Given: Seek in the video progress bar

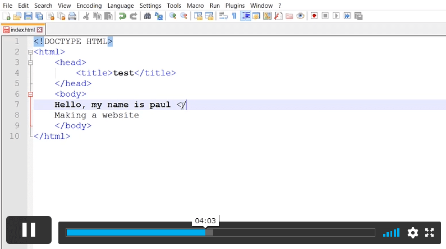Looking at the screenshot, I should tap(220, 233).
